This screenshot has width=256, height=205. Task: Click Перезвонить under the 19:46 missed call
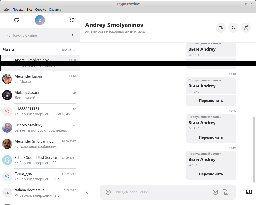(x=211, y=137)
